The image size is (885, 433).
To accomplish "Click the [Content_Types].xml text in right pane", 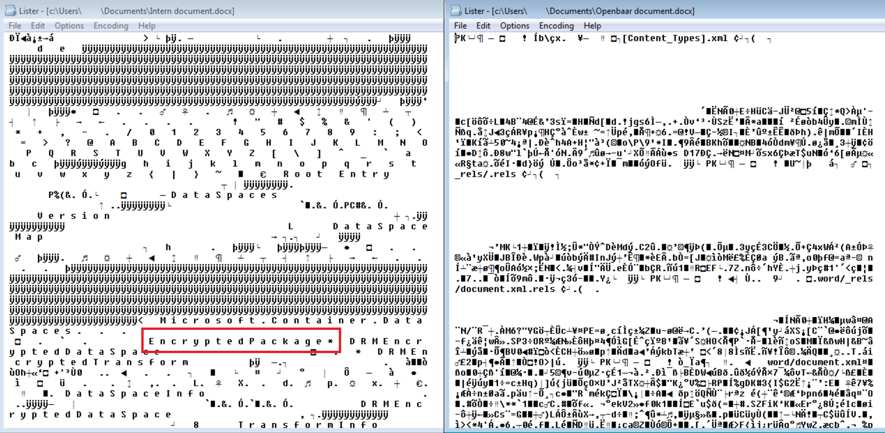I will point(674,39).
